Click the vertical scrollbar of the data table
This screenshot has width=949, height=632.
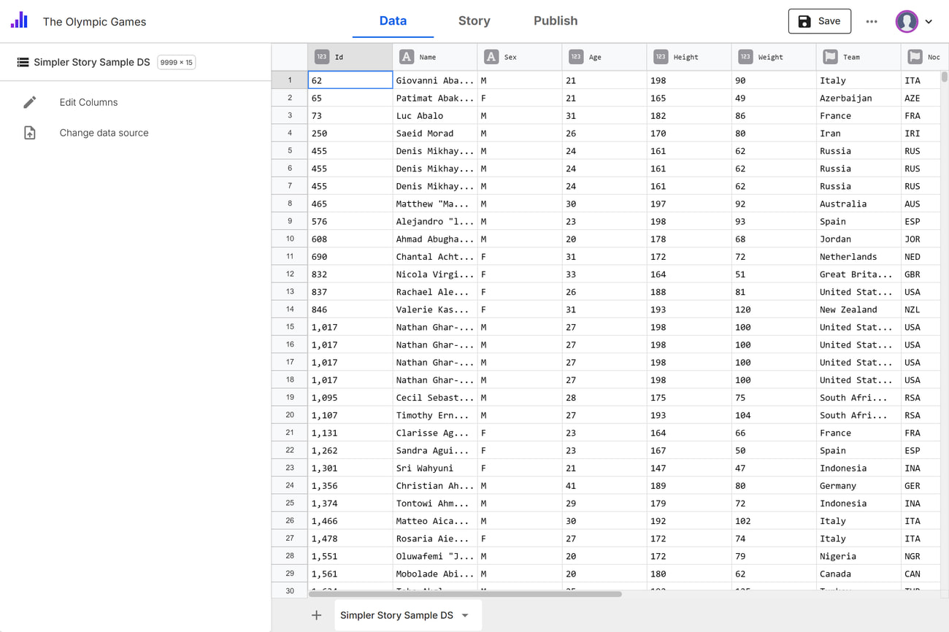pyautogui.click(x=944, y=77)
